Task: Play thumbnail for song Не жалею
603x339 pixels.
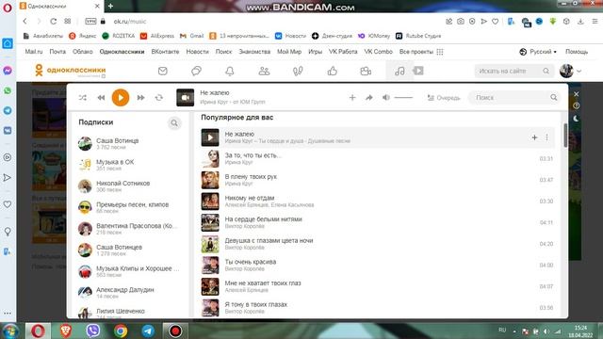Action: coord(210,137)
